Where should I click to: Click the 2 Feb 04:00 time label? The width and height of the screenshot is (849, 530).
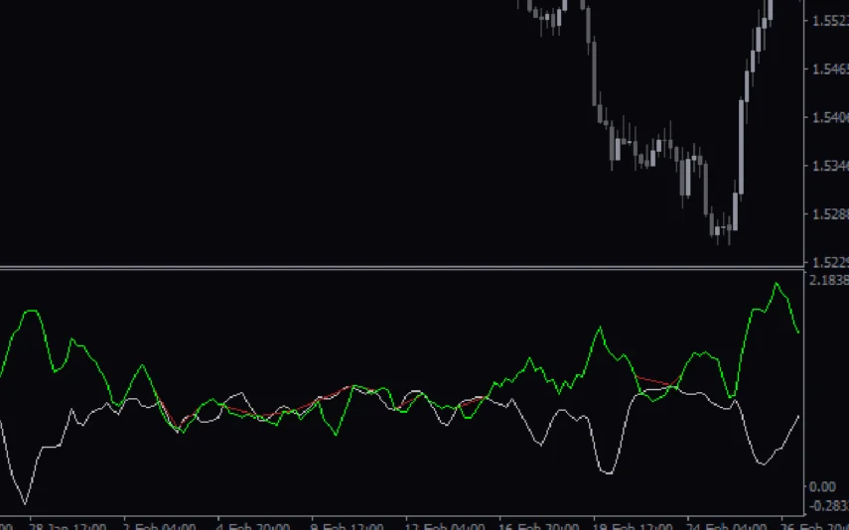coord(159,524)
